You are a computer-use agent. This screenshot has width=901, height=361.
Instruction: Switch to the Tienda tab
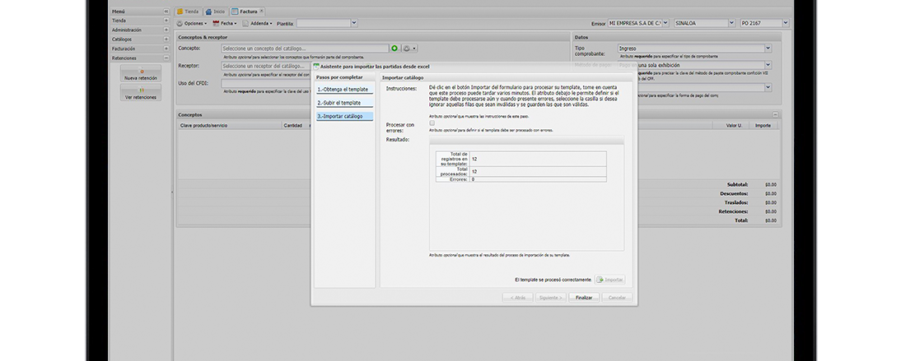pos(189,12)
